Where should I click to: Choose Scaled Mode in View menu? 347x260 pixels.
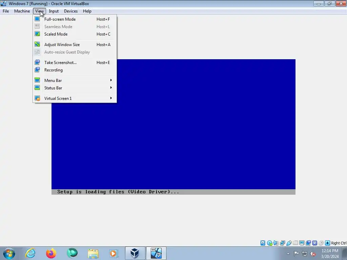[x=75, y=34]
